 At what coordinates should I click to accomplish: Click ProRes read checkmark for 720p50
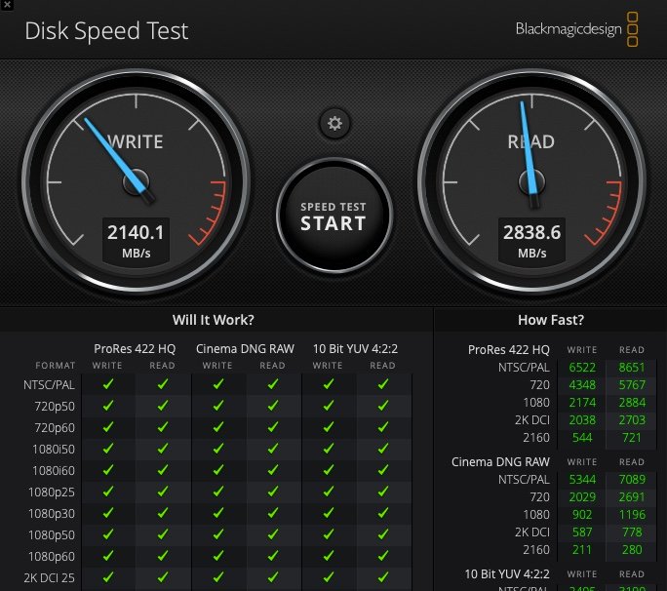[x=163, y=406]
